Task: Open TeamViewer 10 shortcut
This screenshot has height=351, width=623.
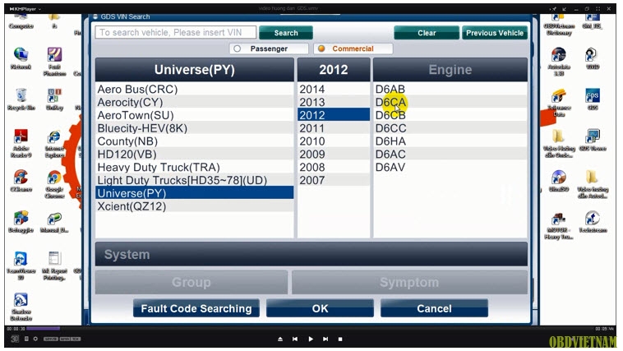Action: (21, 266)
